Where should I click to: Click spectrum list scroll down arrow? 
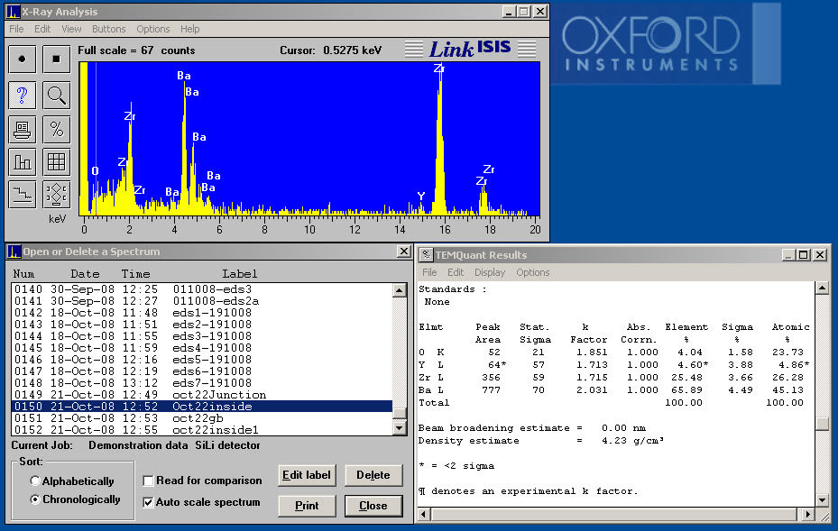coord(400,427)
